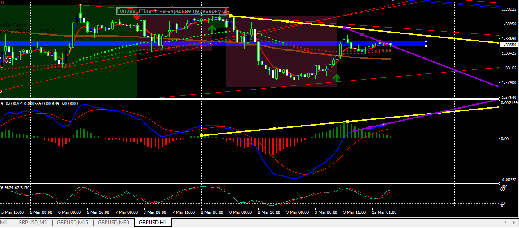The height and width of the screenshot is (228, 519).
Task: Click the purple trendline lower handle near current price
Action: coord(380,41)
